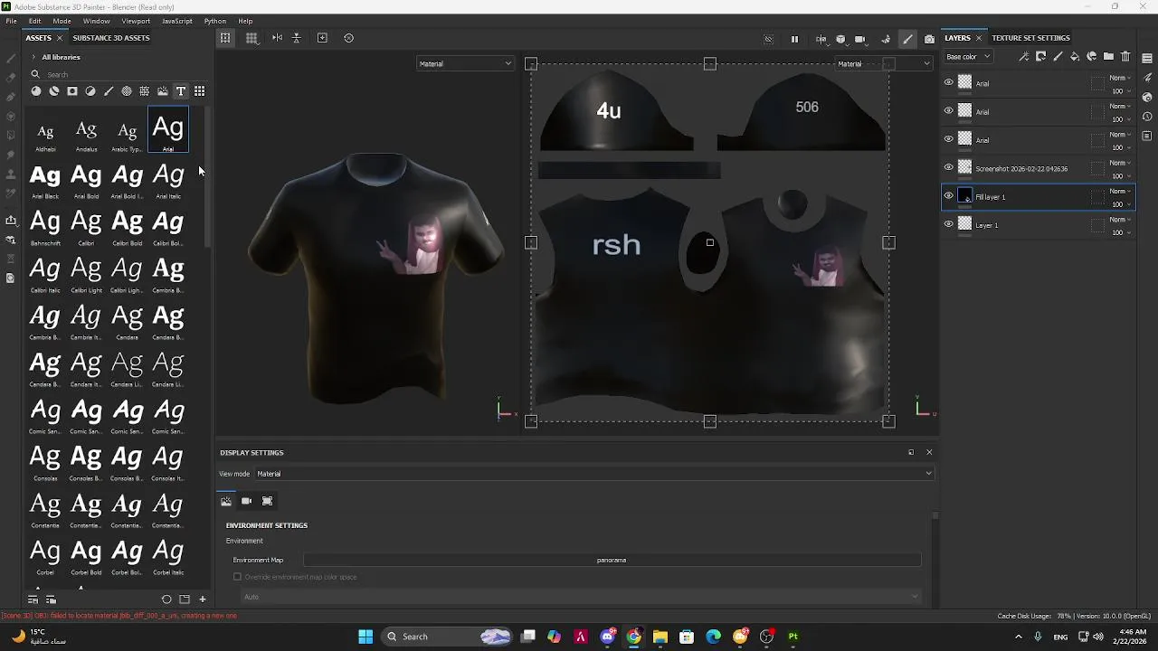
Task: Switch to Substance 3D Assets tab
Action: pyautogui.click(x=111, y=38)
